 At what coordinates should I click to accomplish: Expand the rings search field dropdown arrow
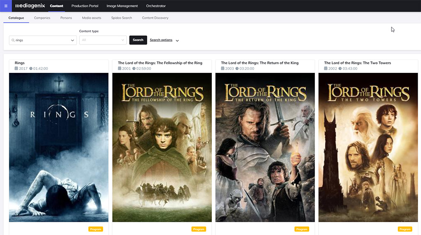tap(72, 40)
